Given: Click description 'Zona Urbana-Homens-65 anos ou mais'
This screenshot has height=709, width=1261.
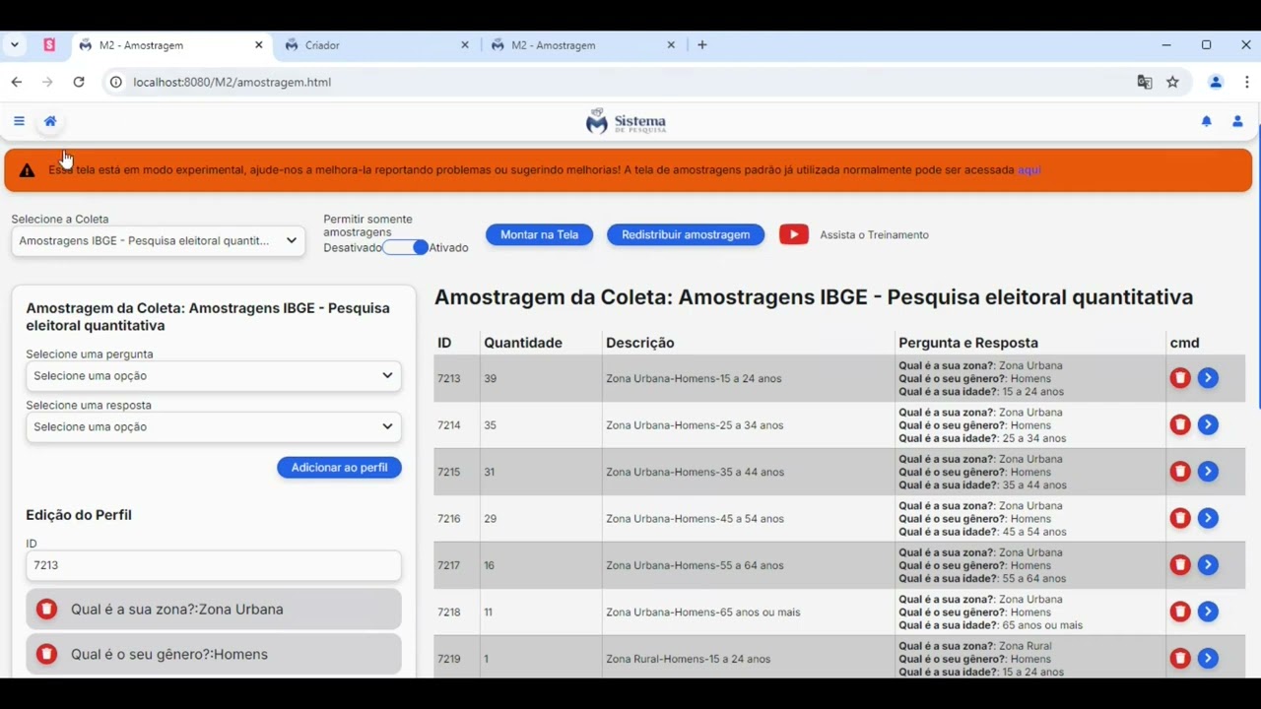Looking at the screenshot, I should (x=703, y=612).
